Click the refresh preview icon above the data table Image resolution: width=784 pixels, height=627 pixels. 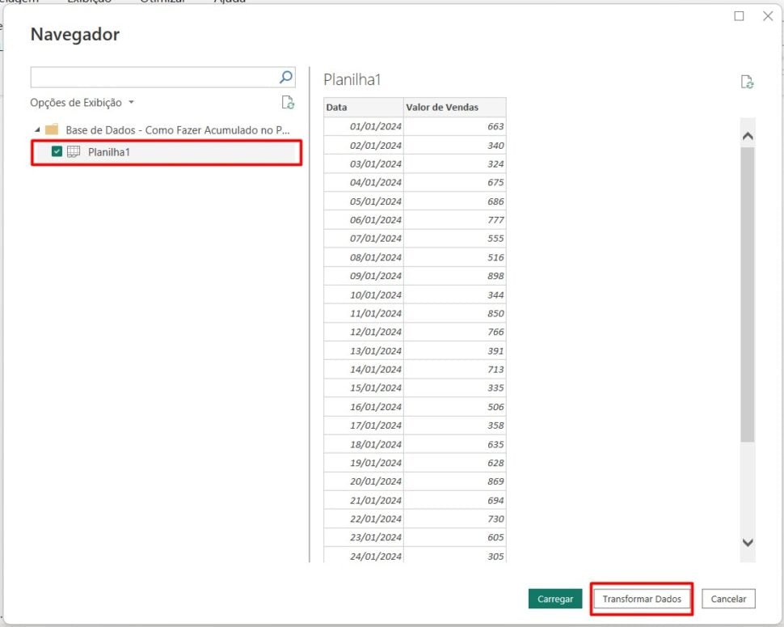coord(747,81)
